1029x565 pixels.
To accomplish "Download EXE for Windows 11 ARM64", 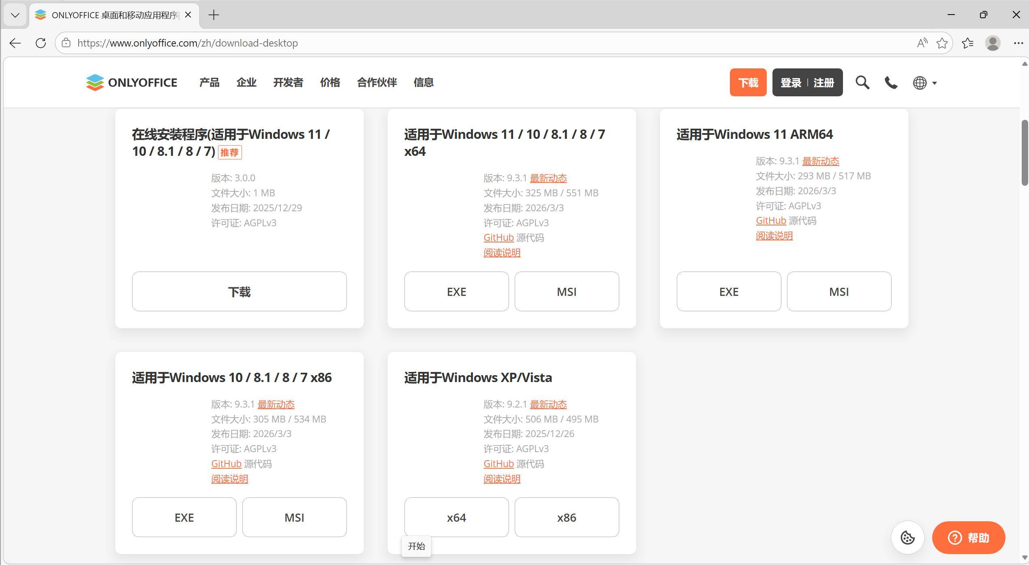I will click(x=729, y=291).
